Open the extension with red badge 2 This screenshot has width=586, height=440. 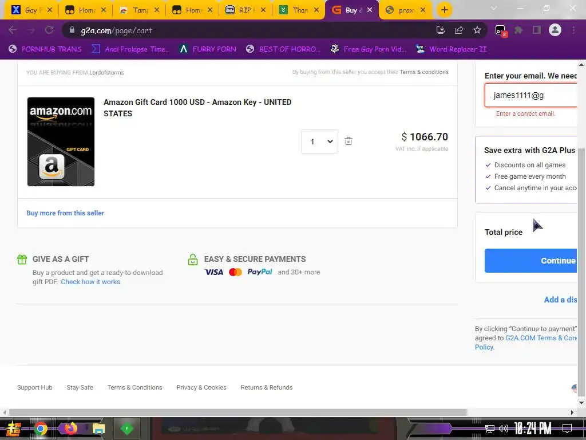click(x=500, y=31)
